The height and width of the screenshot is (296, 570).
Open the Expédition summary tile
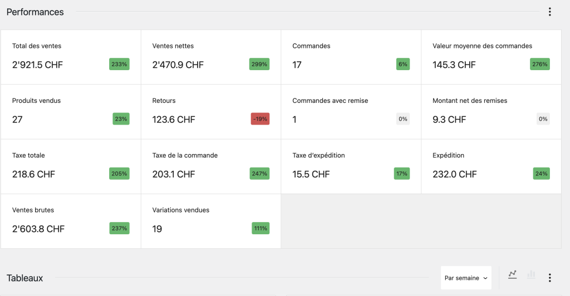pos(491,166)
